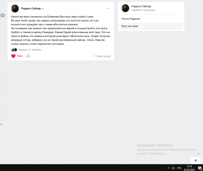The height and width of the screenshot is (171, 203).
Task: Open the three-dots post options menu
Action: 108,9
